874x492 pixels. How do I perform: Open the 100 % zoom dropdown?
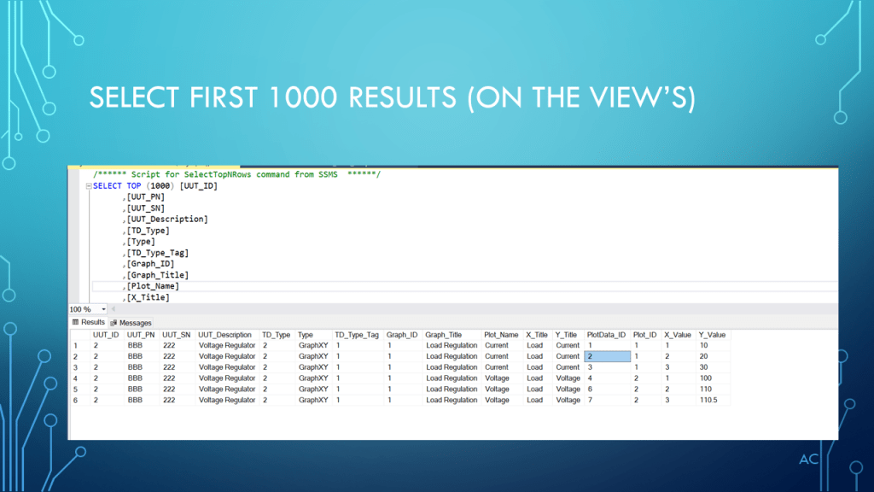coord(103,309)
